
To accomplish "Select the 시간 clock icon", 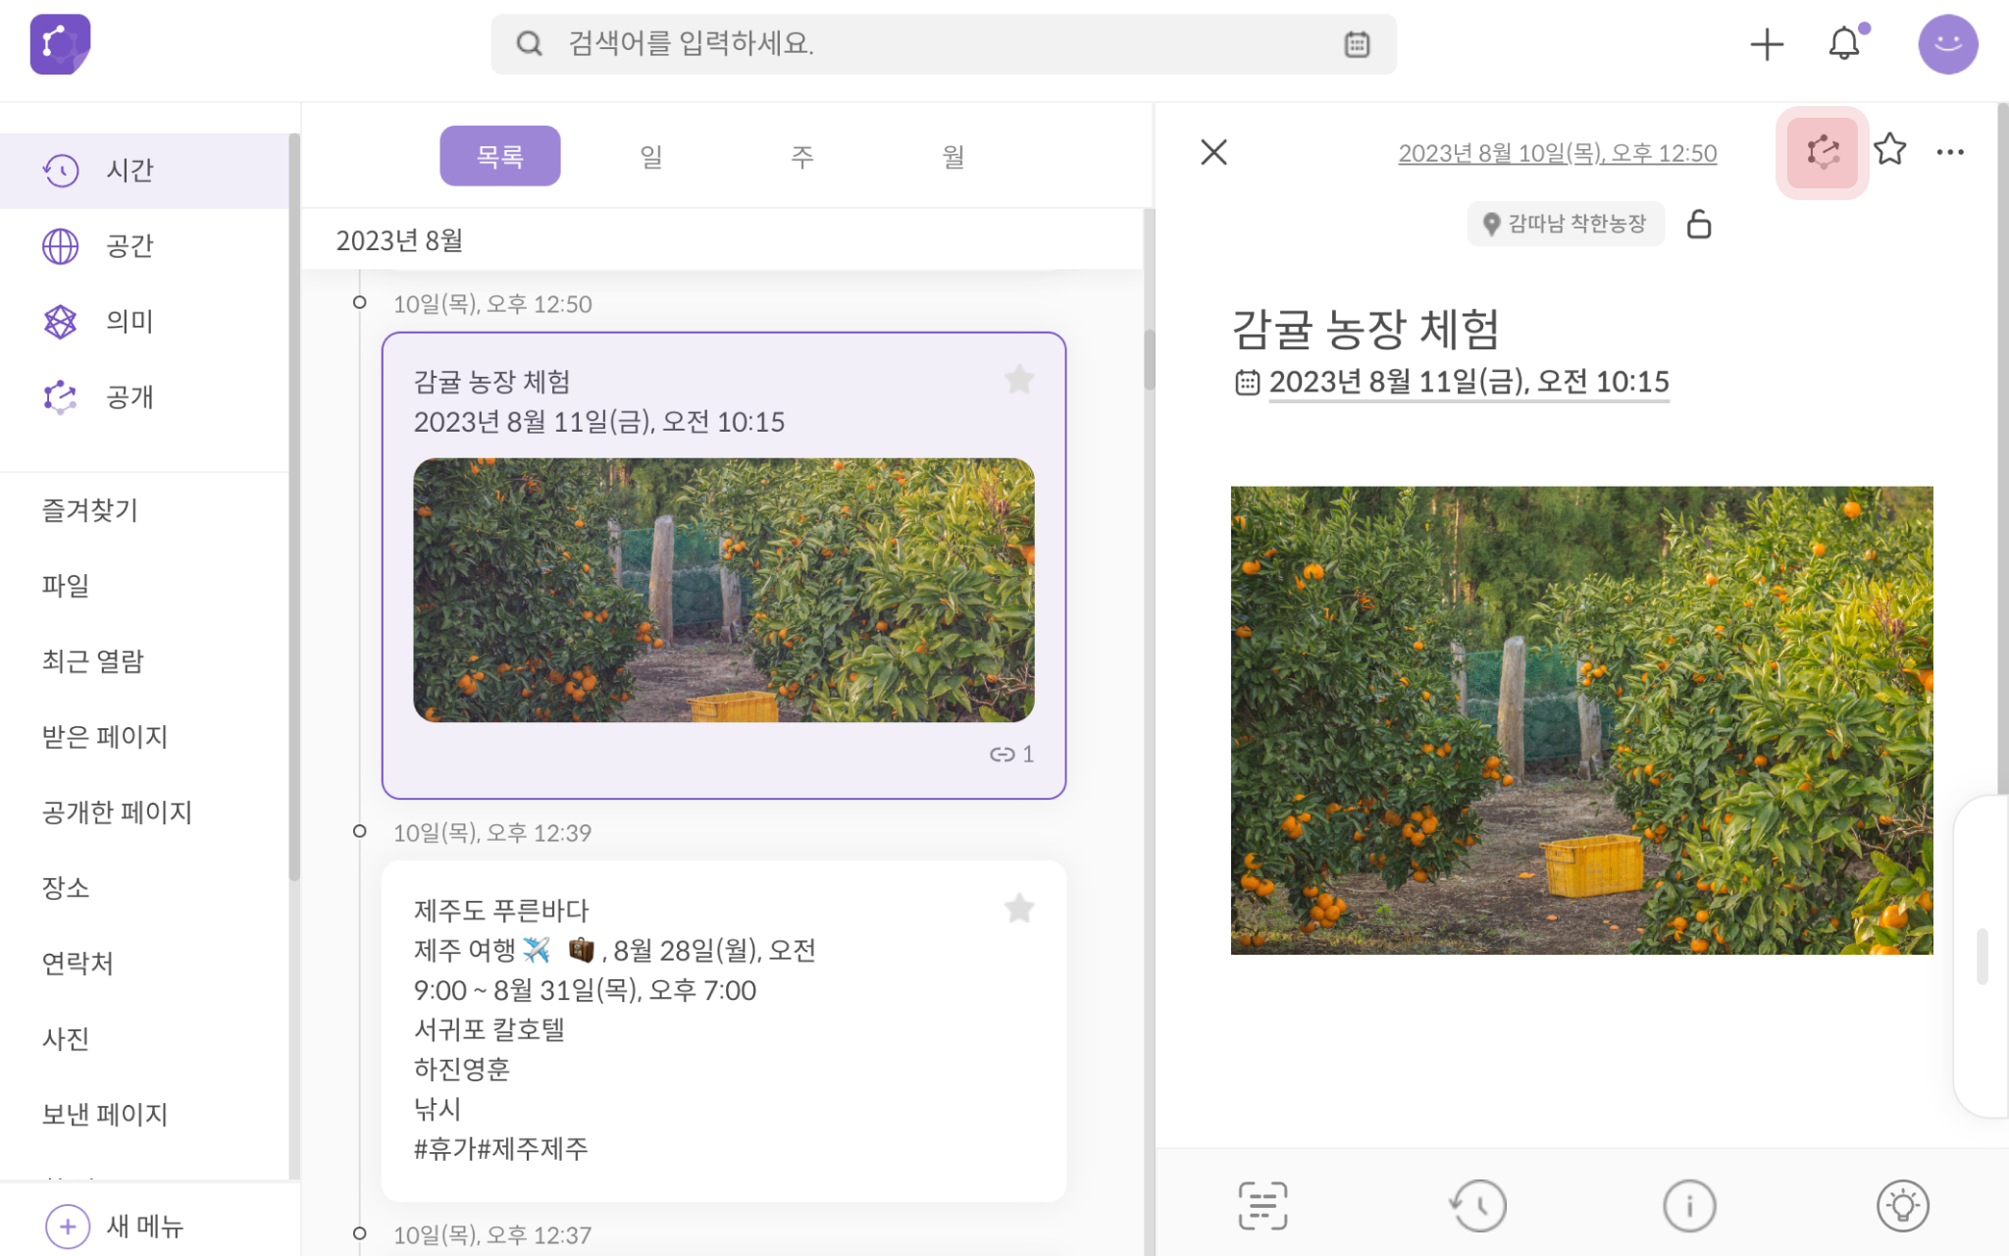I will 61,170.
